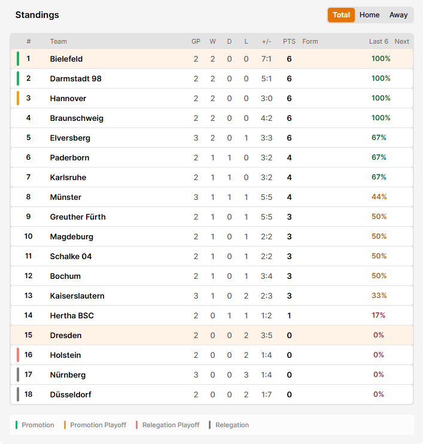Click the Relegation Playoff legend label
Image resolution: width=423 pixels, height=444 pixels.
171,425
